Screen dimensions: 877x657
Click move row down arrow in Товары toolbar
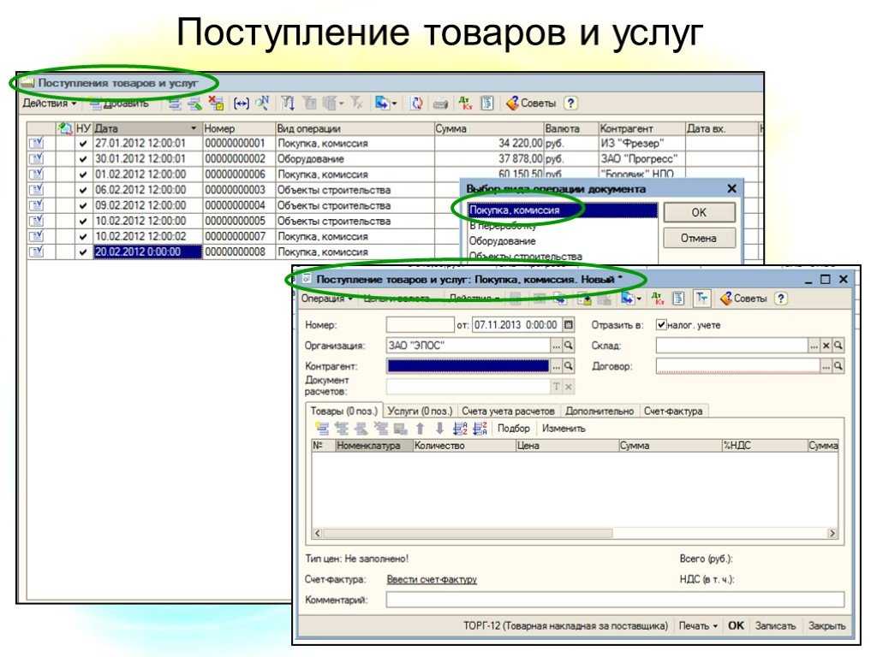tap(439, 429)
